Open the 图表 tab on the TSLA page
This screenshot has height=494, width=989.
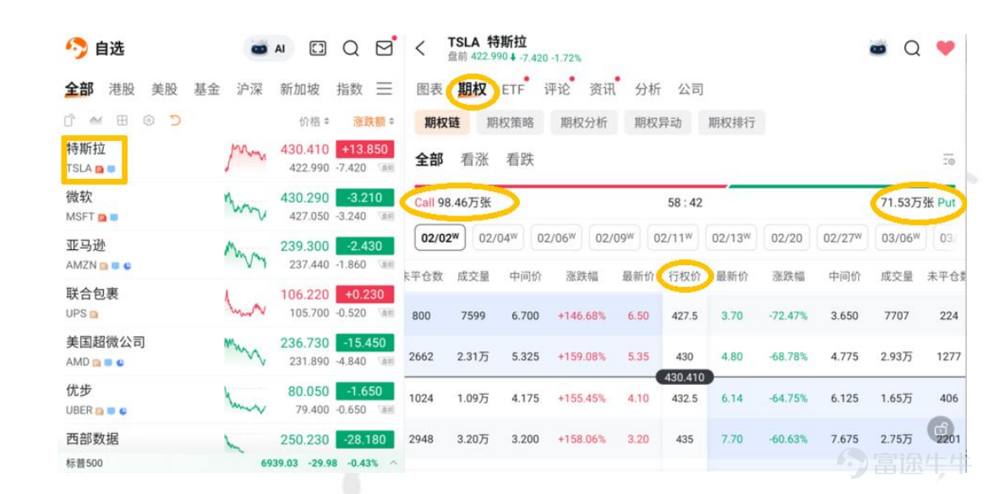[x=429, y=90]
